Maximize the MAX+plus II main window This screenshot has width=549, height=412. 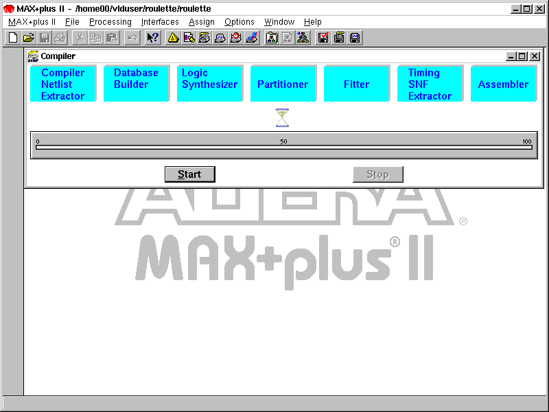(527, 9)
